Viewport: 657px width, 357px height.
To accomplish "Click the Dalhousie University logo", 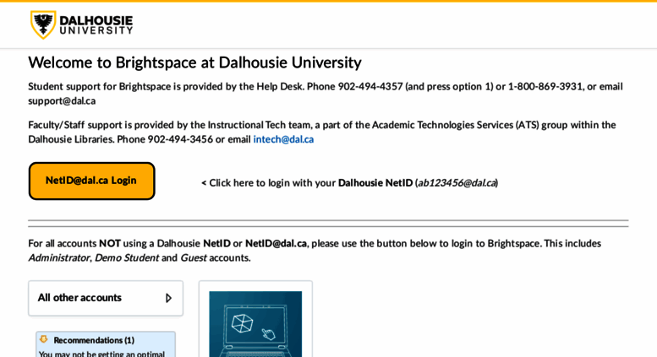I will coord(82,24).
